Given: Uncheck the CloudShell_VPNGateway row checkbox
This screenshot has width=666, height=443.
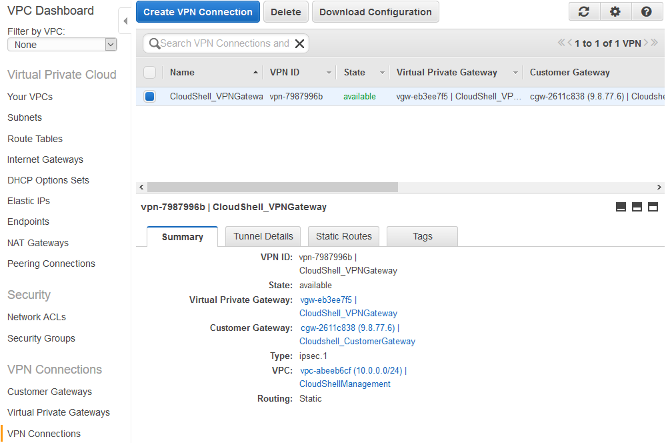Looking at the screenshot, I should pyautogui.click(x=149, y=97).
